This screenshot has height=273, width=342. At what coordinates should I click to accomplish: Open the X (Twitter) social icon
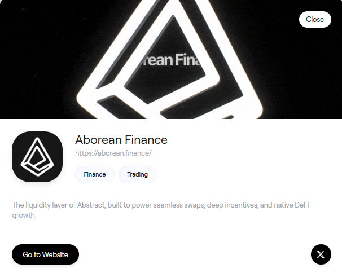(x=321, y=254)
